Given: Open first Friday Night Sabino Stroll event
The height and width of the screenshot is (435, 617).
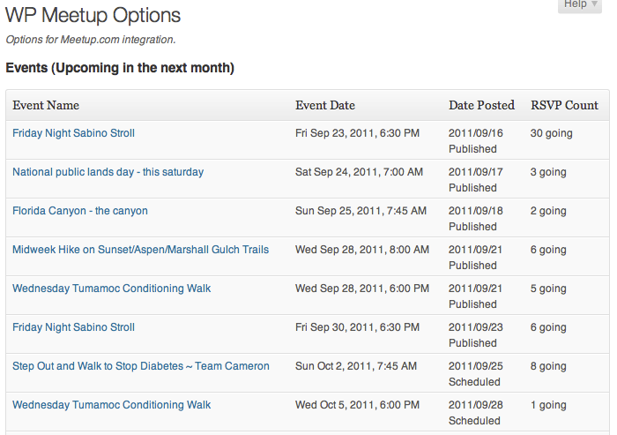Looking at the screenshot, I should (73, 133).
